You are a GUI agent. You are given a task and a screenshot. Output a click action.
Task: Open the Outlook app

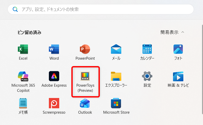pos(85,106)
